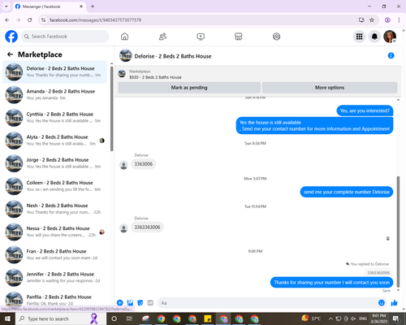This screenshot has height=325, width=406.
Task: Click the quoted reply '3363363006' preview
Action: pyautogui.click(x=378, y=273)
